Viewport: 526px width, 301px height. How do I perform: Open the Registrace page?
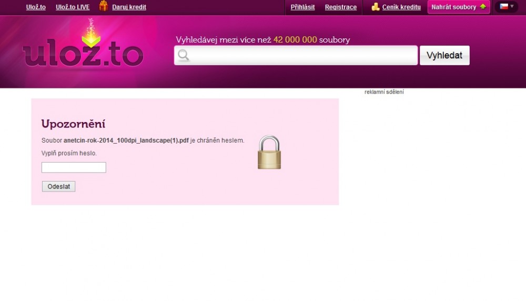(340, 7)
